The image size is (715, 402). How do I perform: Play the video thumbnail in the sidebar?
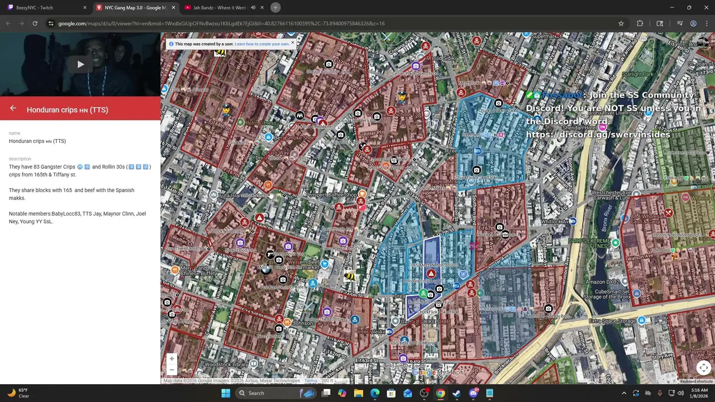pos(80,64)
